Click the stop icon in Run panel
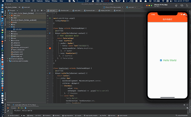This screenshot has height=117, width=191. coord(8,108)
